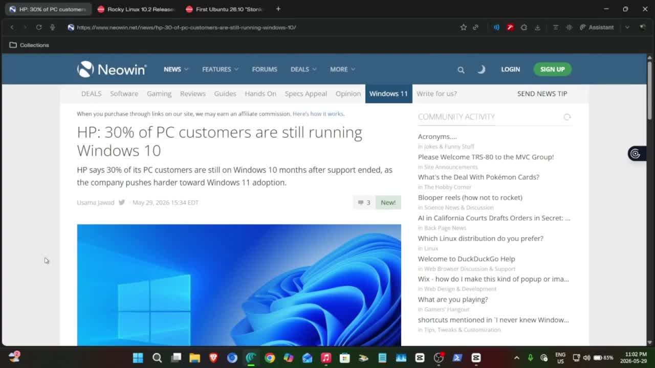
Task: Open the site search magnifier icon
Action: pos(461,70)
